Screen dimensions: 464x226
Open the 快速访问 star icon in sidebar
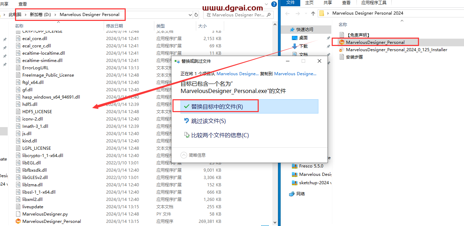point(292,30)
